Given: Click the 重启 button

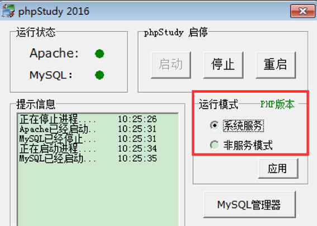Looking at the screenshot, I should pos(276,65).
